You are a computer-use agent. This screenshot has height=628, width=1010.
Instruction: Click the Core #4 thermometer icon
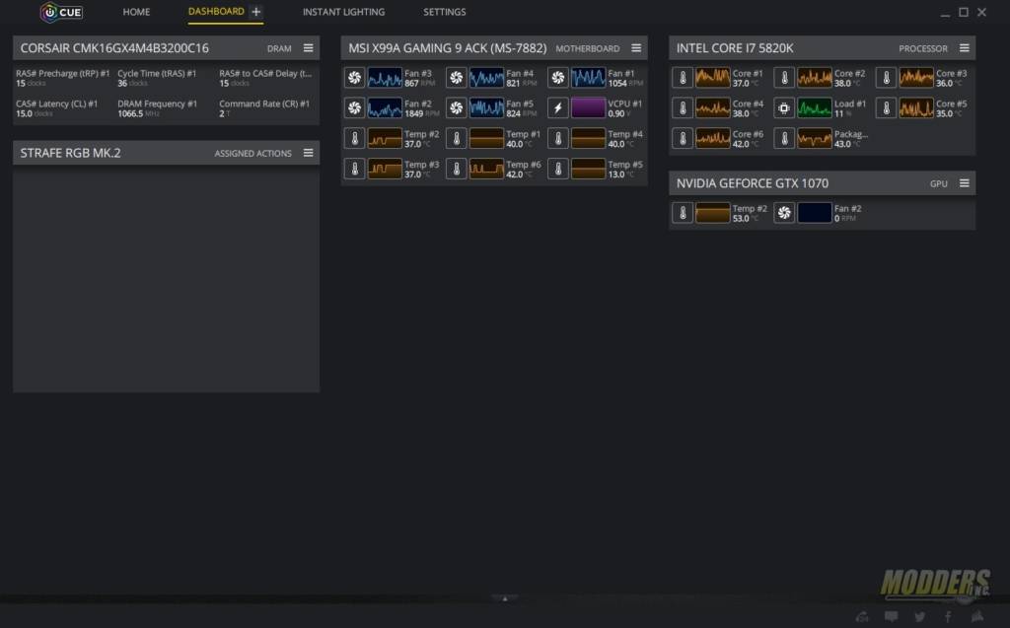[683, 108]
